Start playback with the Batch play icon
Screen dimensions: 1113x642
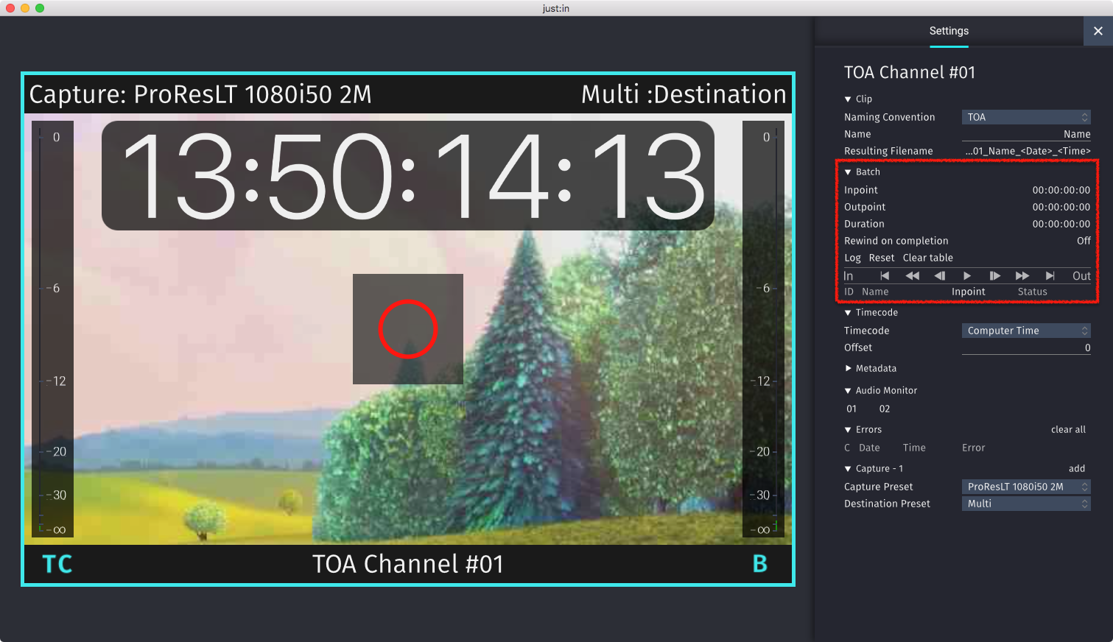click(x=967, y=276)
